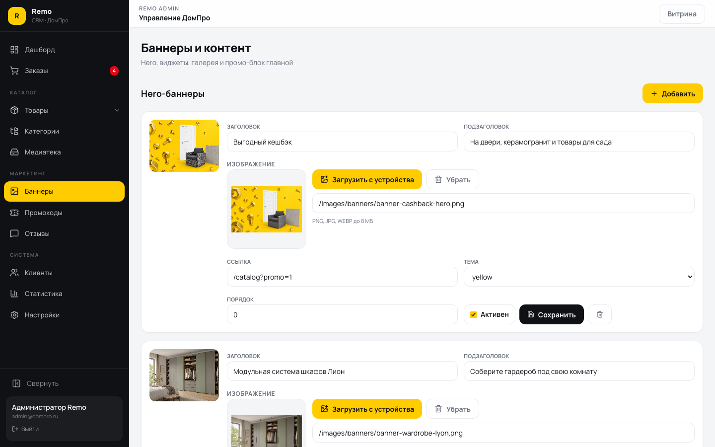Click the cashback banner preview thumbnail
Viewport: 715px width, 447px height.
pyautogui.click(x=184, y=146)
